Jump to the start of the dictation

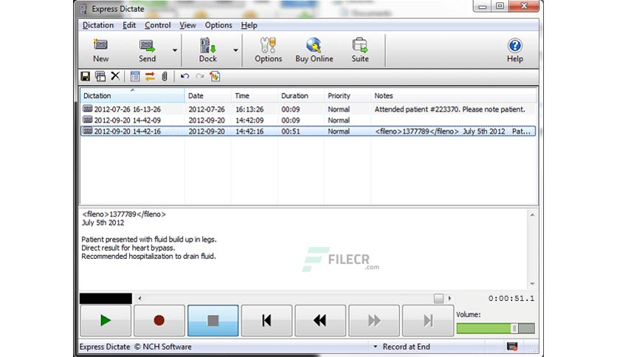[x=266, y=320]
